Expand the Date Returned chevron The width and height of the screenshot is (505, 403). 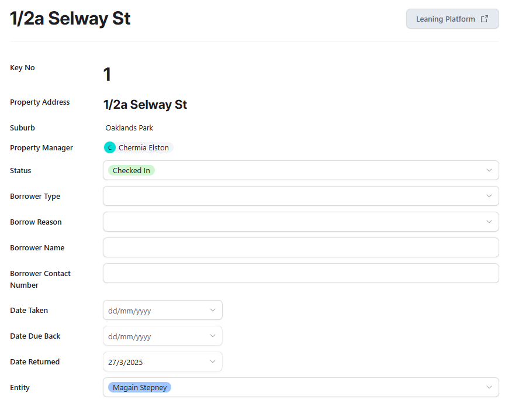[212, 362]
